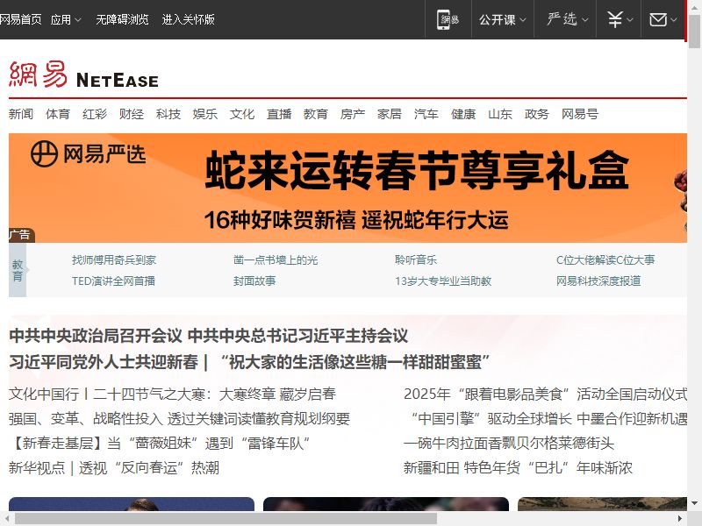Open the 文化 channel
702x526 pixels.
click(242, 114)
